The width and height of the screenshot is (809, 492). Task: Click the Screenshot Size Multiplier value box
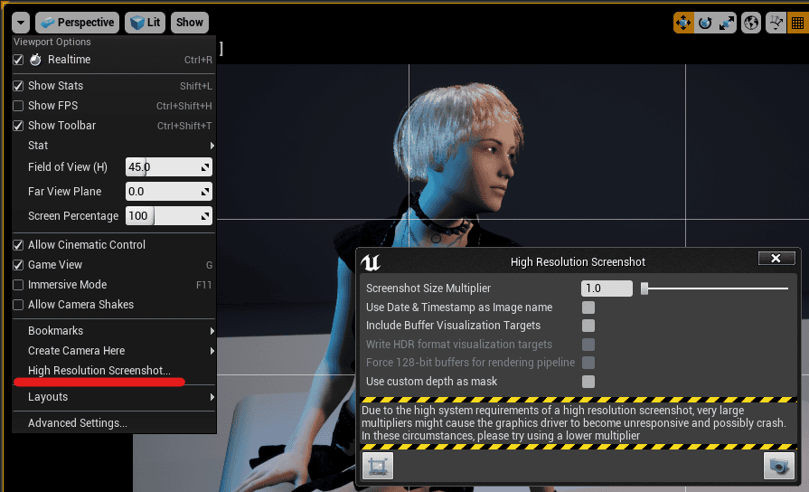coord(607,289)
